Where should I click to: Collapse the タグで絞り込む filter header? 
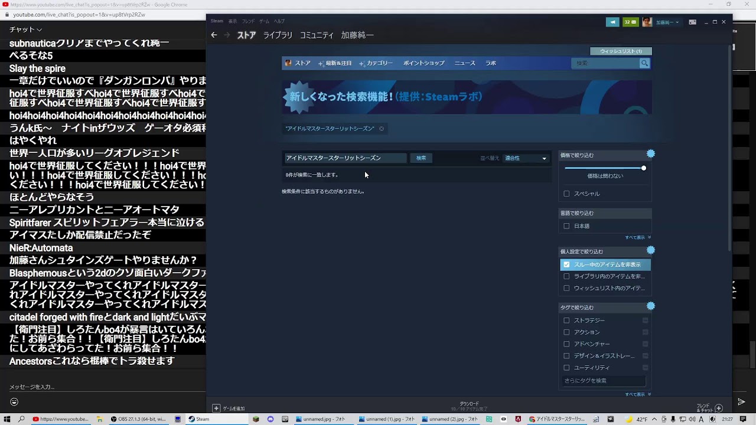tap(605, 308)
